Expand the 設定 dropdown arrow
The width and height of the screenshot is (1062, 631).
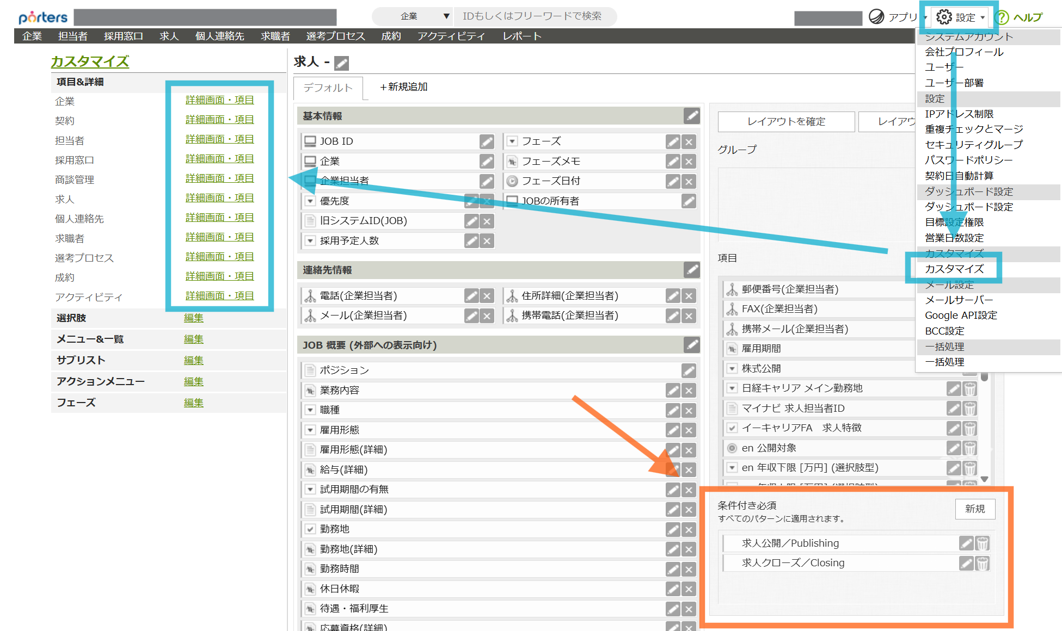coord(983,17)
